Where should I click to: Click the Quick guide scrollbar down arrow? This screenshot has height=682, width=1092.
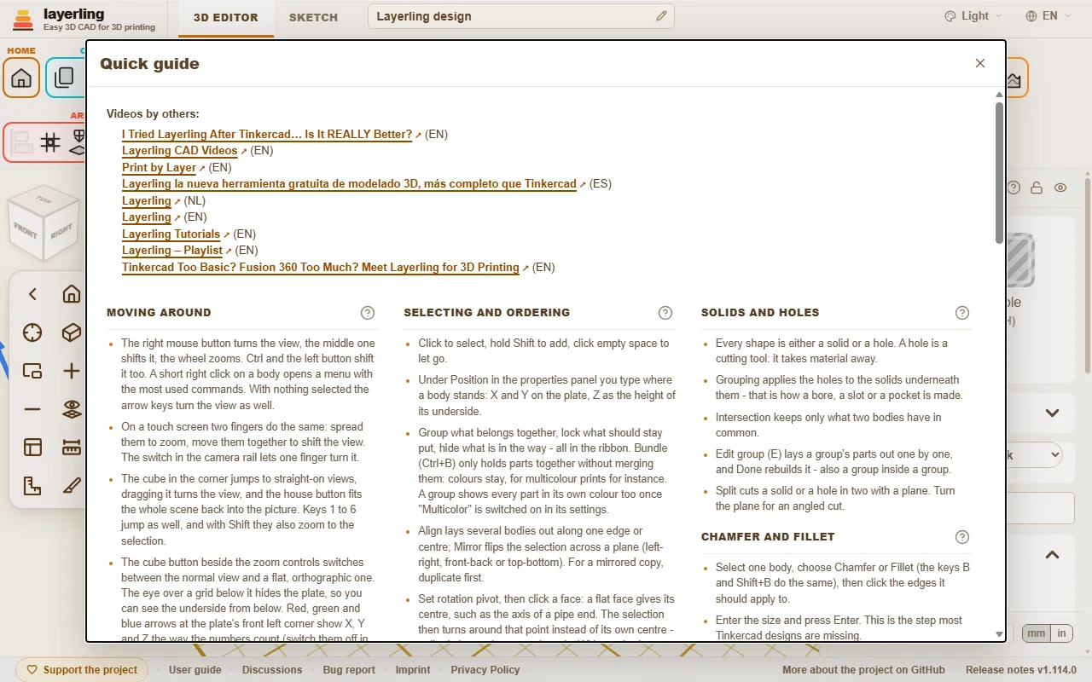[x=1000, y=634]
